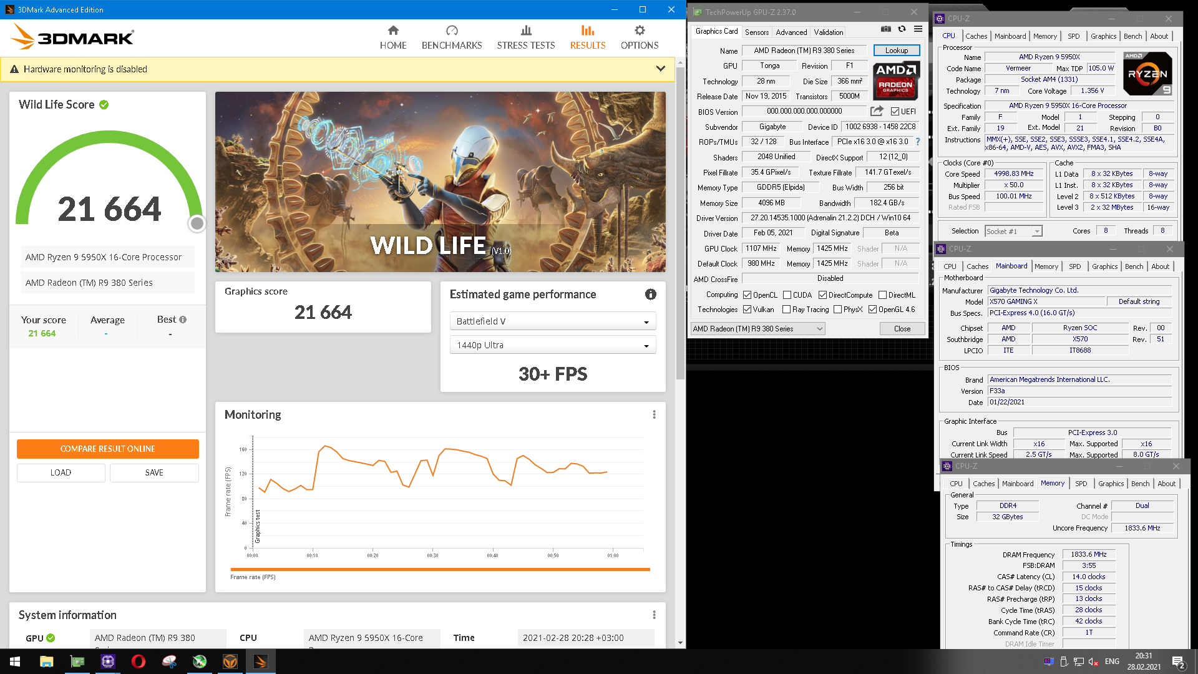Click the muted volume tray icon

click(1094, 662)
